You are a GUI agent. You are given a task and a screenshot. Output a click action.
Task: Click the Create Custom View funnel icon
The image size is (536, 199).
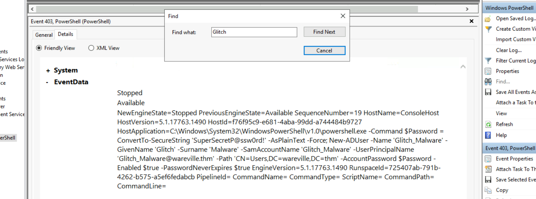click(488, 29)
